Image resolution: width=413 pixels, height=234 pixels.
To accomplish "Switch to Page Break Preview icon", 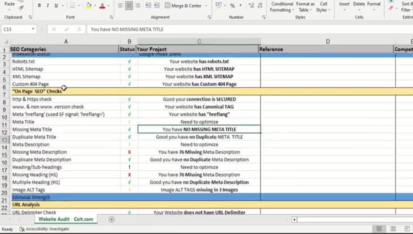I will pyautogui.click(x=407, y=229).
